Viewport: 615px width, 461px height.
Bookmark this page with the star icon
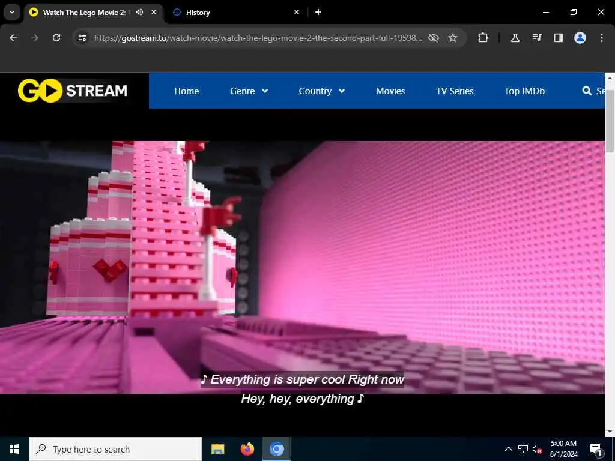coord(453,38)
